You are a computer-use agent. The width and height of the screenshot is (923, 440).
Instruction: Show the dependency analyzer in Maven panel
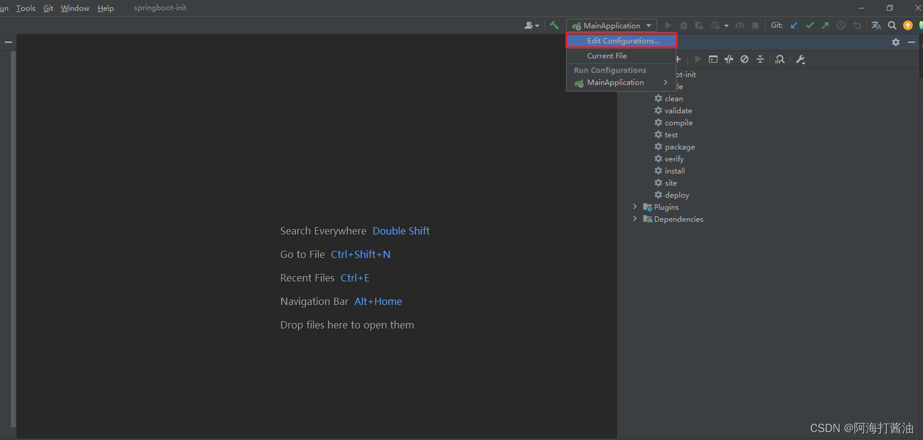click(779, 58)
